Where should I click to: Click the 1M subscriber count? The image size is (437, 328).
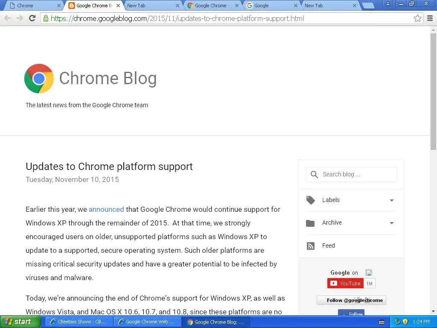(369, 284)
